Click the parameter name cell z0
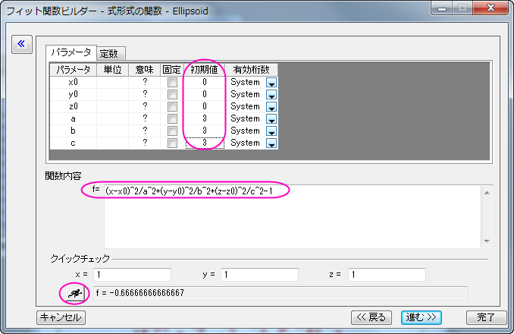 pyautogui.click(x=73, y=106)
